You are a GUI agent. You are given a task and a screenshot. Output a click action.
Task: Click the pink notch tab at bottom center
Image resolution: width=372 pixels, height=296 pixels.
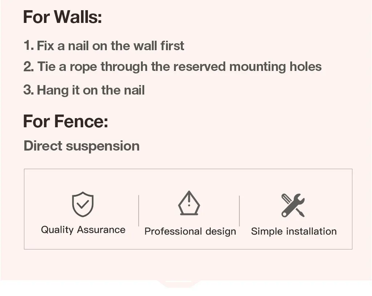pyautogui.click(x=179, y=283)
